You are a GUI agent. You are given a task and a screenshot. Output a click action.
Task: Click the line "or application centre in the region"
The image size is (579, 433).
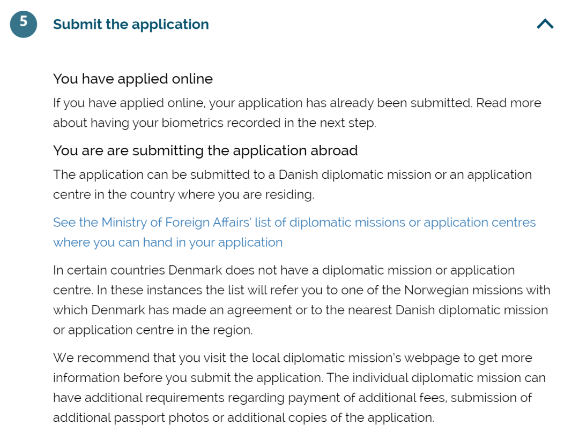coord(152,330)
